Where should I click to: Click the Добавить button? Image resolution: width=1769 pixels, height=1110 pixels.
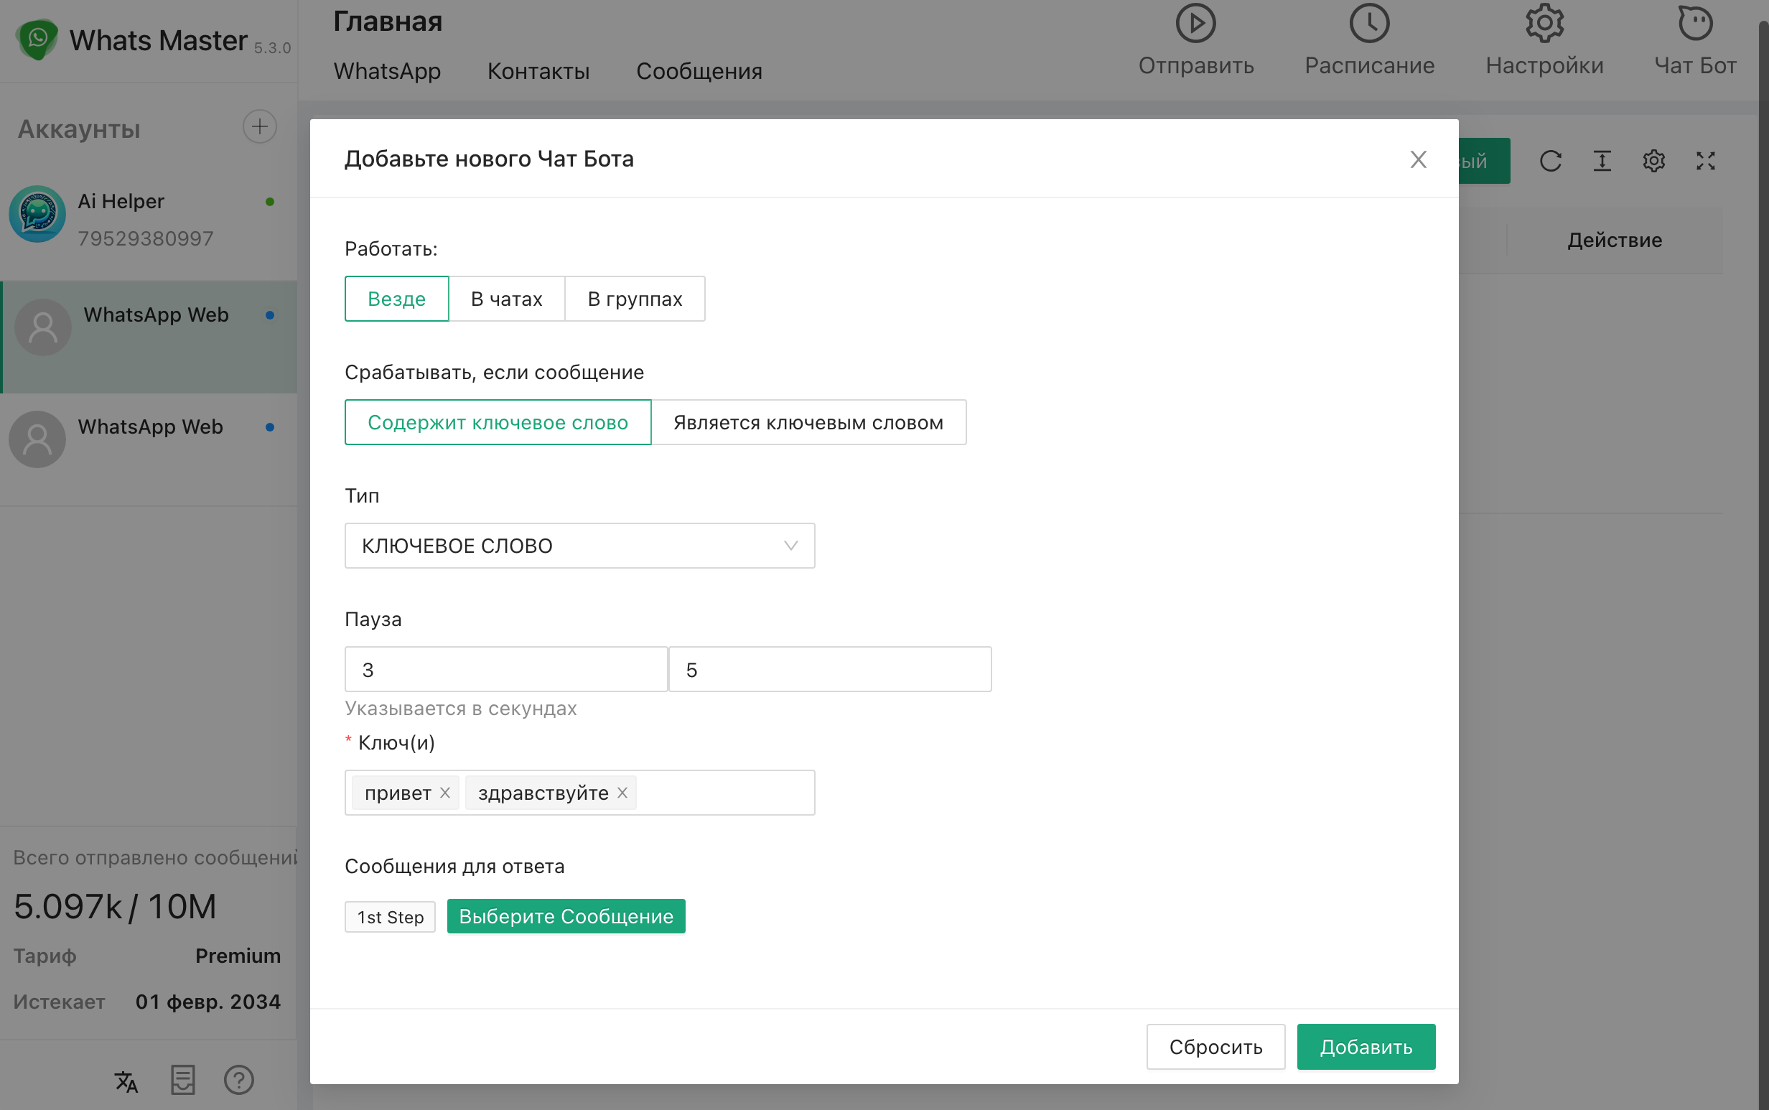(1366, 1046)
